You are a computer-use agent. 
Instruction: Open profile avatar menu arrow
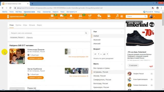point(154,16)
